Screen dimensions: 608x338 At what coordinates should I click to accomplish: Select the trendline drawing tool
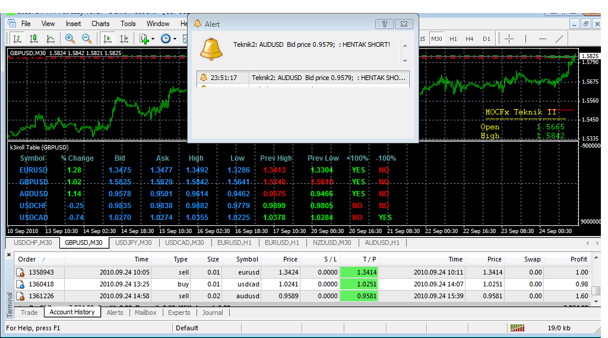click(x=559, y=39)
